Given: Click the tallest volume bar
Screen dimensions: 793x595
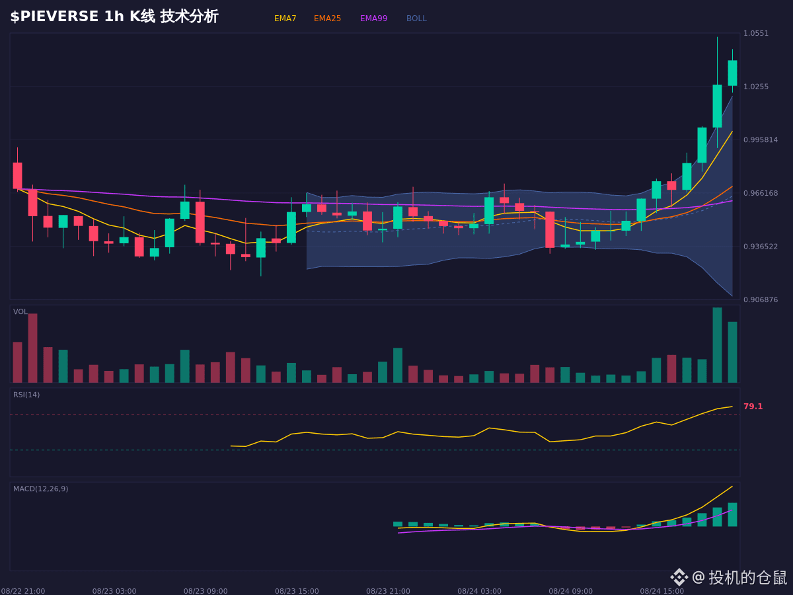Looking at the screenshot, I should (717, 345).
